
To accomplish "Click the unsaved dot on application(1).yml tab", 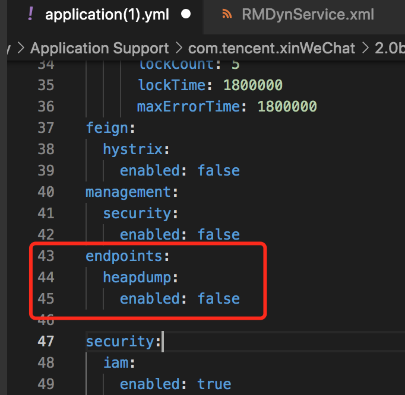I will click(186, 14).
